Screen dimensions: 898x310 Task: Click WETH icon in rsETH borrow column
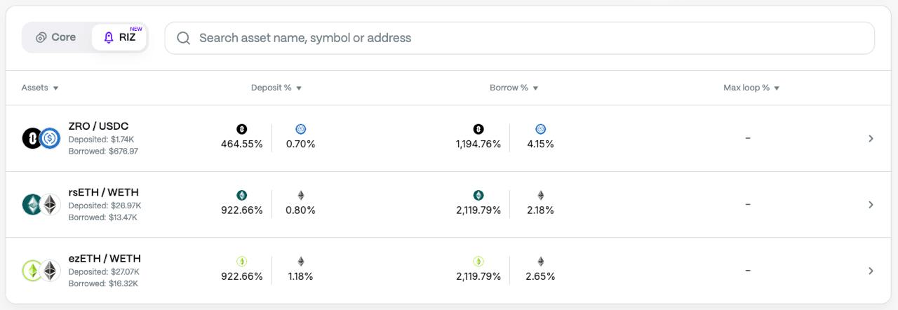(x=540, y=195)
